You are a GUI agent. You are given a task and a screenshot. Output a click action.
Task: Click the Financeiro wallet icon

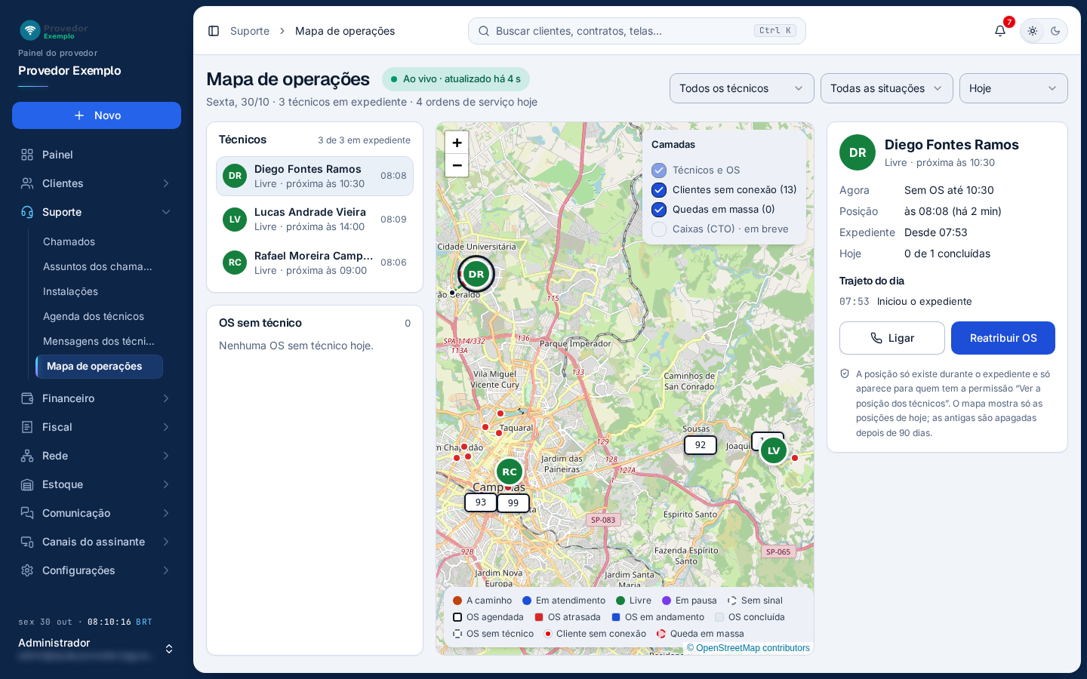(x=27, y=398)
